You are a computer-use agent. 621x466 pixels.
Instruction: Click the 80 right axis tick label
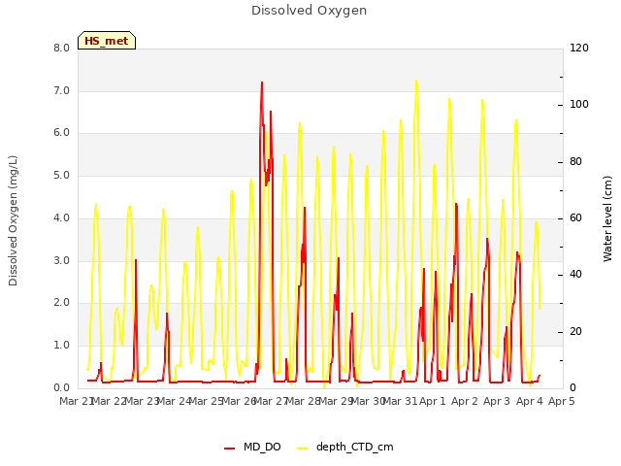click(x=575, y=161)
